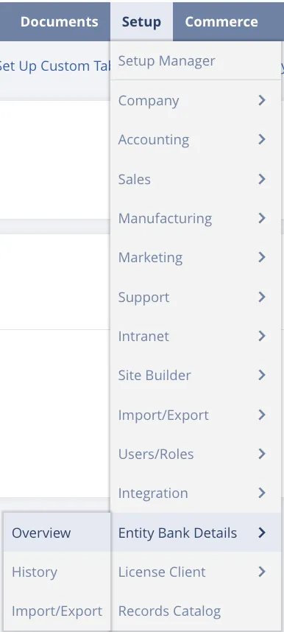Switch to the Documents tab
This screenshot has width=284, height=632.
coord(59,21)
